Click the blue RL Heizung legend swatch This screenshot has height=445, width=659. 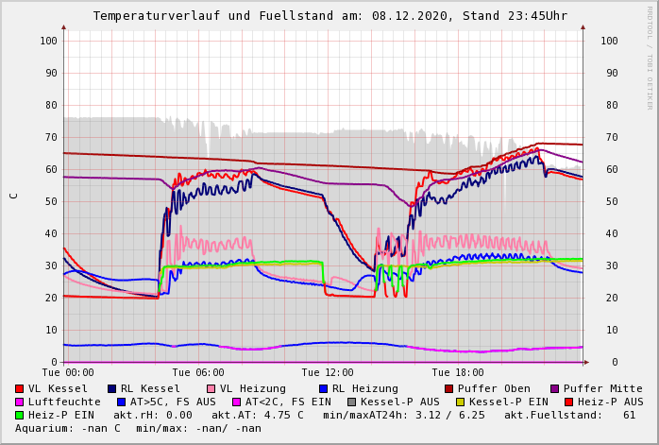pyautogui.click(x=324, y=388)
